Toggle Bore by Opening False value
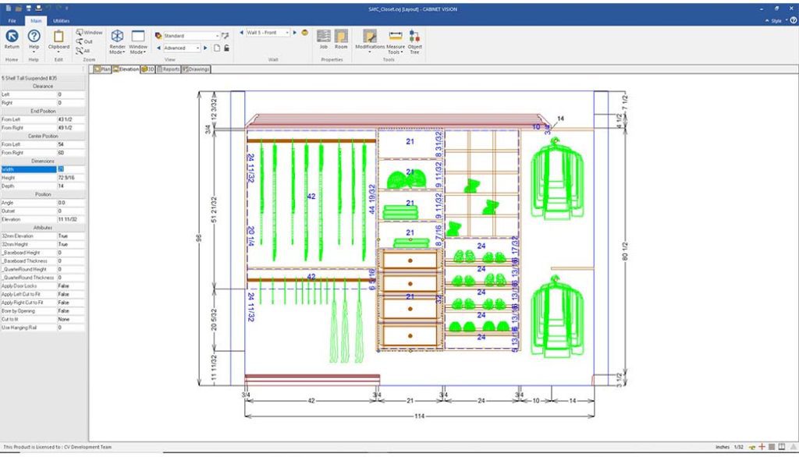 pyautogui.click(x=70, y=311)
